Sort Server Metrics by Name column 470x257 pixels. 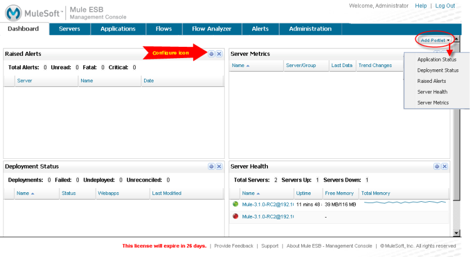240,65
